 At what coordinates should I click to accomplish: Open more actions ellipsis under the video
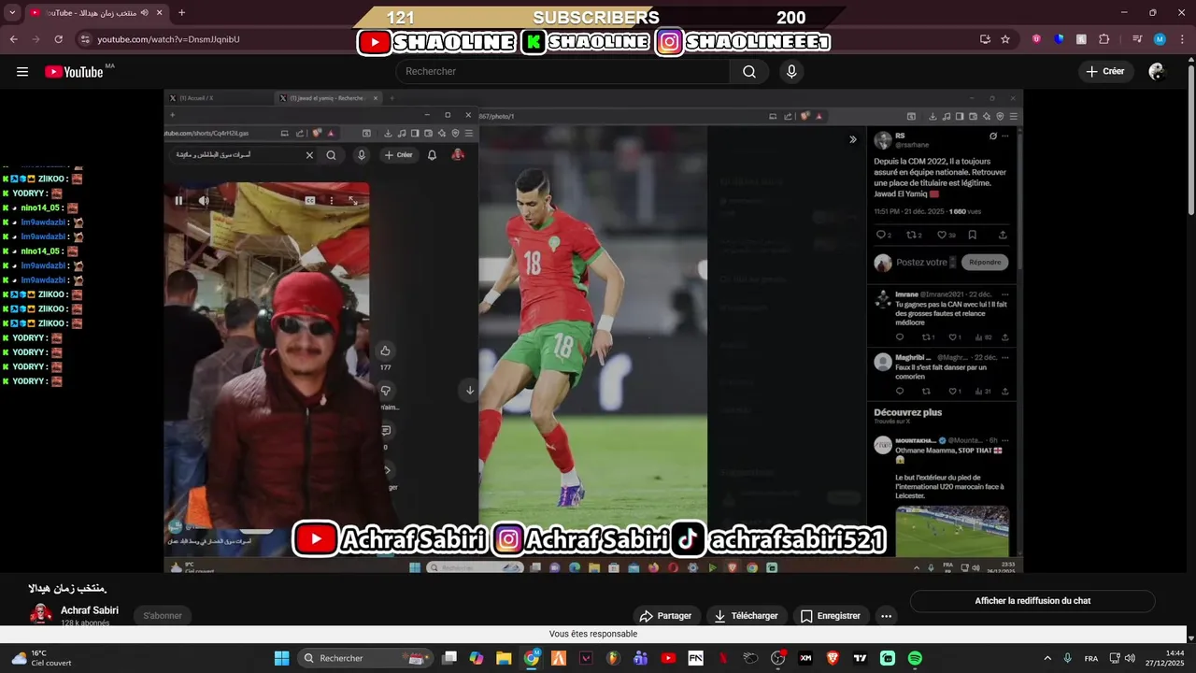coord(886,616)
